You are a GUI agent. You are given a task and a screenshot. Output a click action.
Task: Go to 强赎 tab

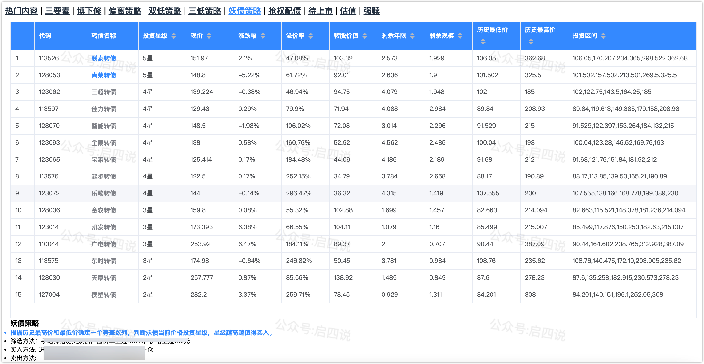tap(372, 11)
